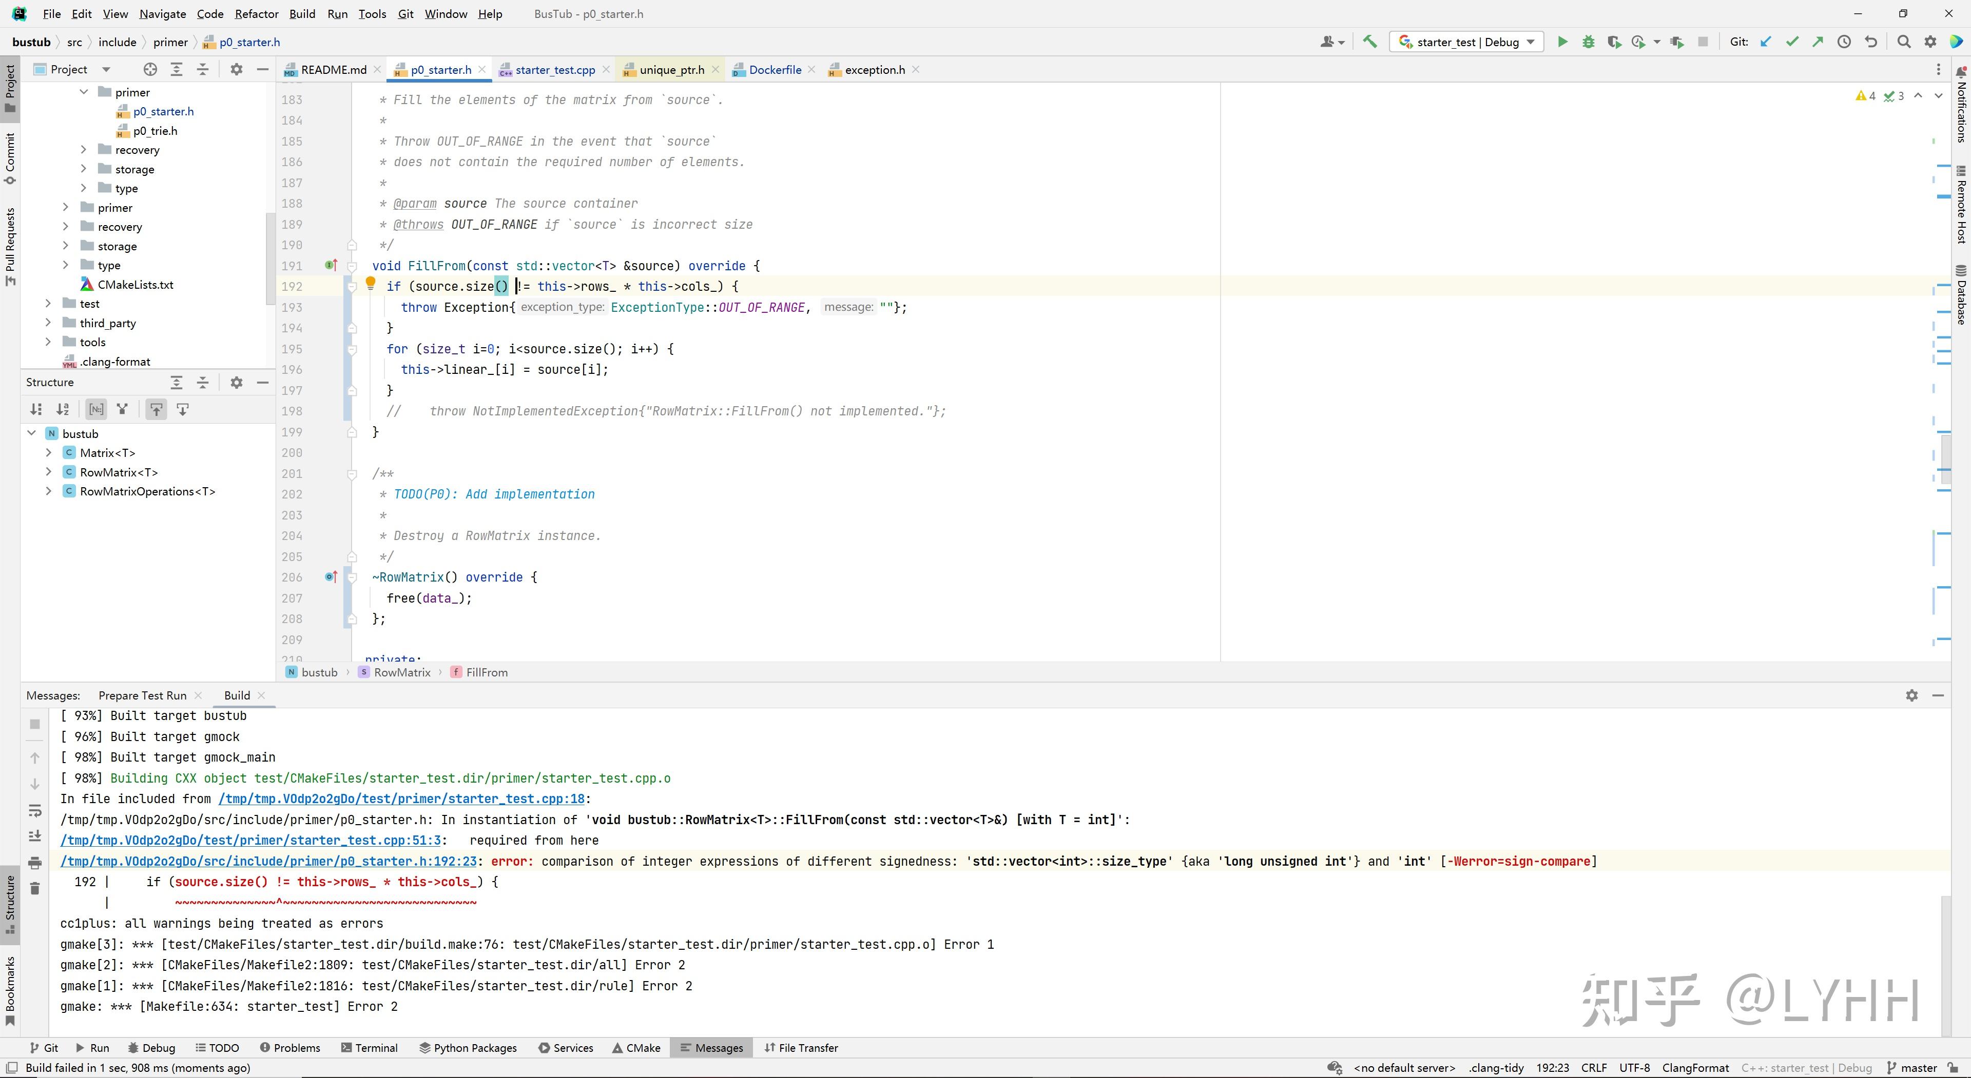Open the p0_starter.h:192:23 error link
1971x1078 pixels.
(x=268, y=862)
